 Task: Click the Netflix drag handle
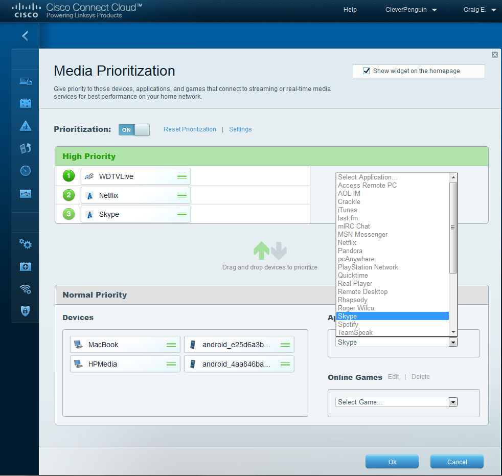[182, 195]
